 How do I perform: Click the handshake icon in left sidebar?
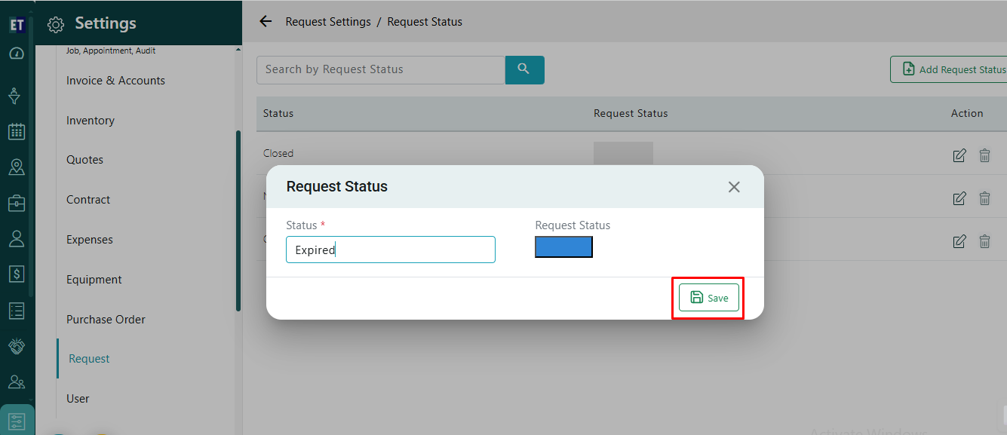click(17, 346)
